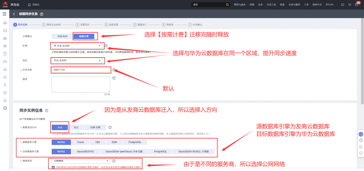Viewport: 364px width, 171px height.
Task: Click help icon next to 区域 dropdown
Action: [106, 46]
